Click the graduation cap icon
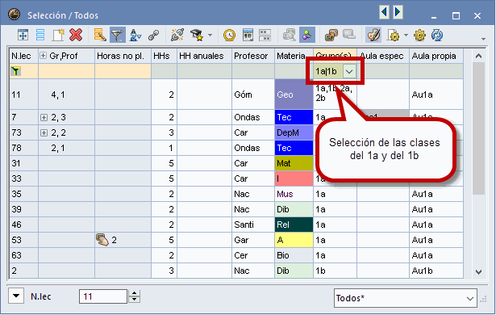The image size is (496, 315). click(x=197, y=36)
